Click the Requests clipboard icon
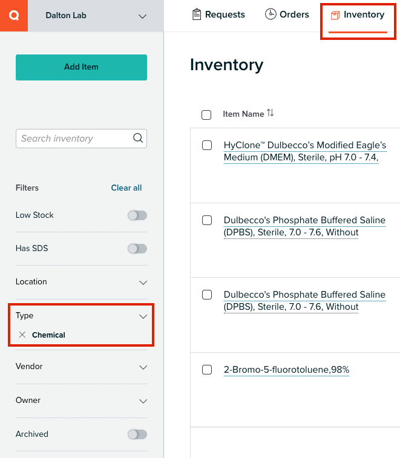 pos(197,15)
